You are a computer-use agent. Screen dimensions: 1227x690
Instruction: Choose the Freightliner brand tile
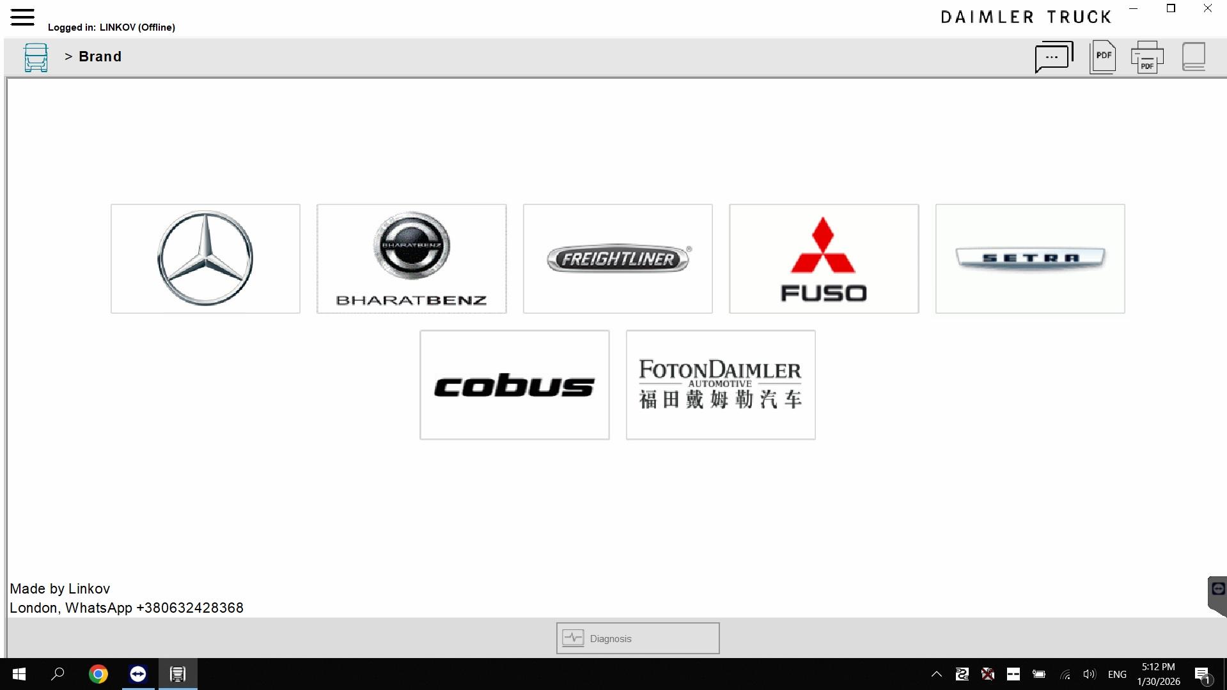(x=618, y=259)
